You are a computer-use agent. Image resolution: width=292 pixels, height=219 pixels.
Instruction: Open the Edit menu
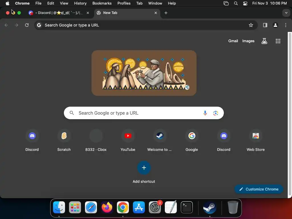pos(50,3)
